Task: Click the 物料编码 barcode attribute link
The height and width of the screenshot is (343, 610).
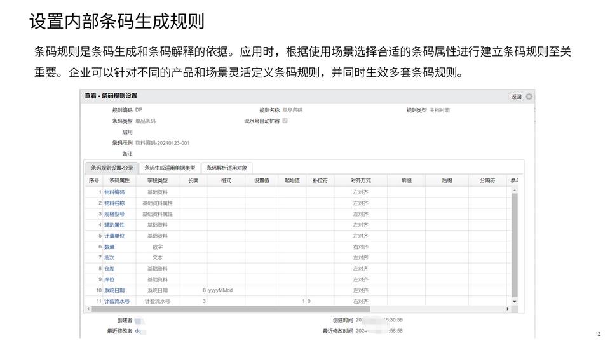Action: point(114,192)
